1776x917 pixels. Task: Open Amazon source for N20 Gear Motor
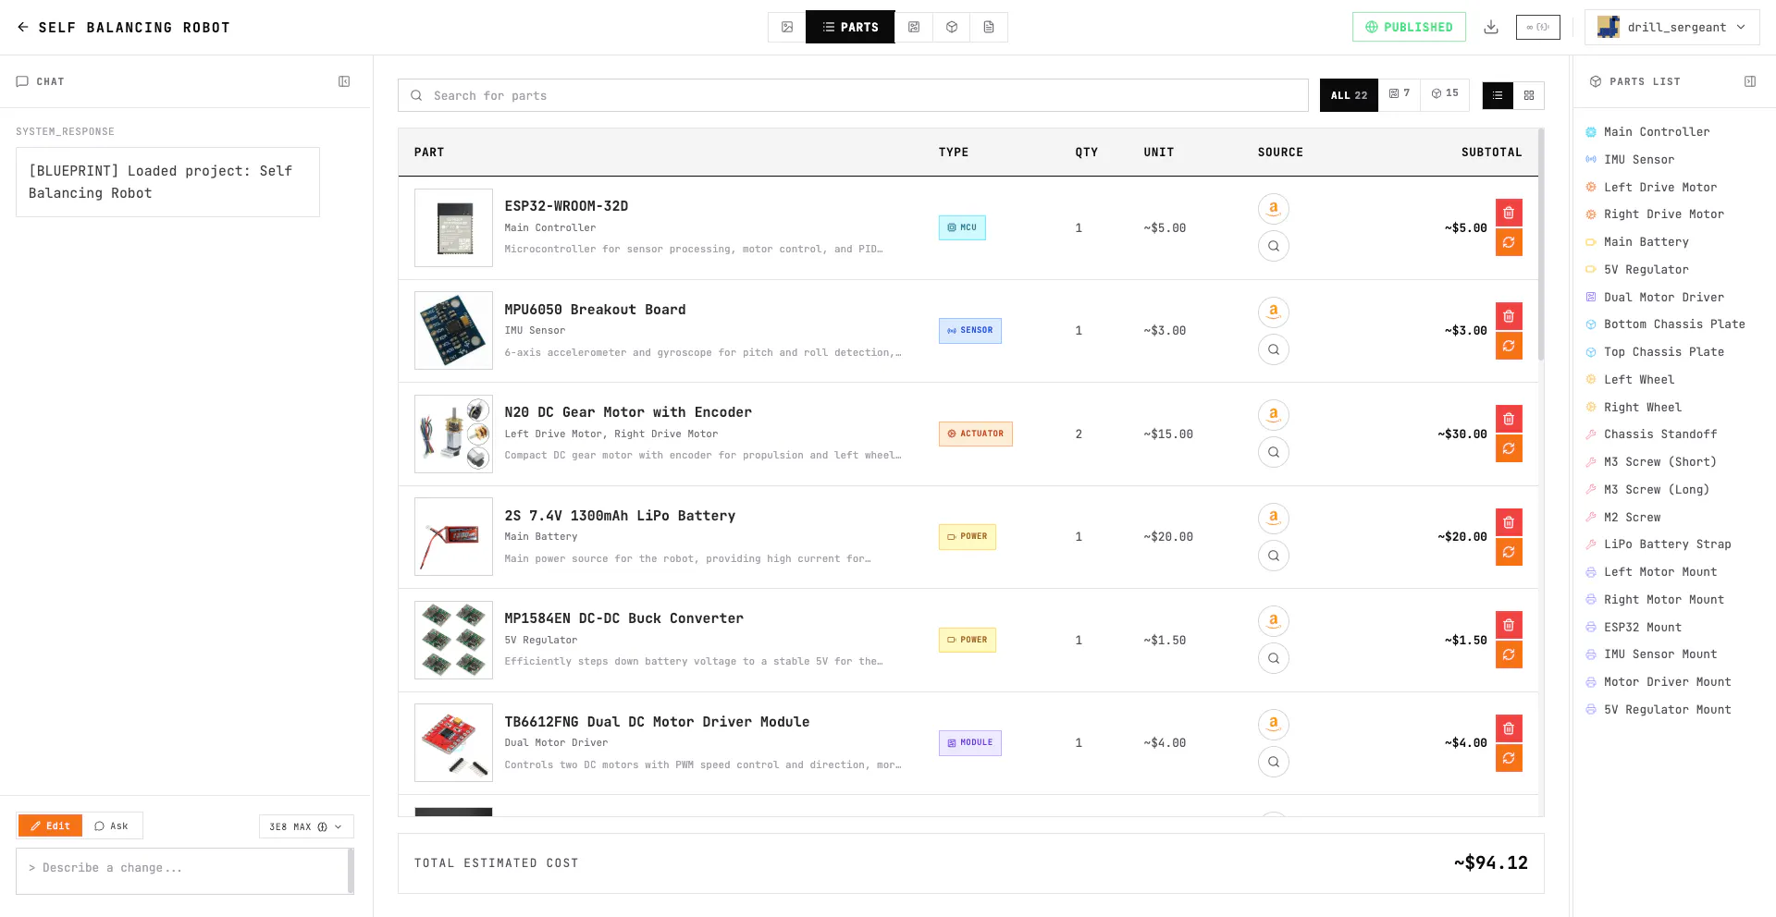tap(1274, 415)
